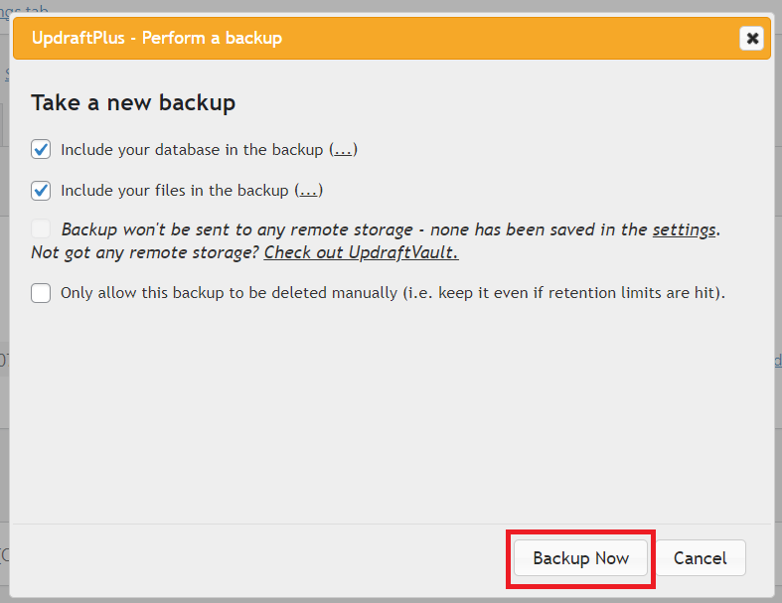Screen dimensions: 782x603
Task: Click the Not got any remote storage text
Action: [x=145, y=252]
